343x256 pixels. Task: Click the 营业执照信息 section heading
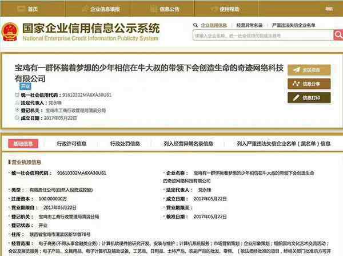click(x=26, y=162)
